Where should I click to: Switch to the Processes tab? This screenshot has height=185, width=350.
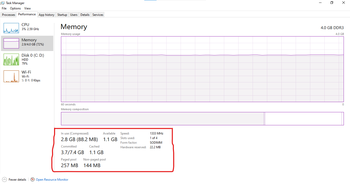click(9, 15)
